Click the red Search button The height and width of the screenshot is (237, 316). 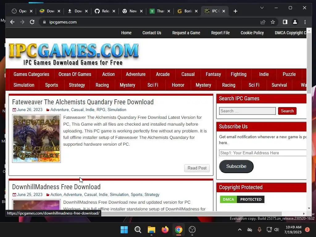pyautogui.click(x=287, y=111)
